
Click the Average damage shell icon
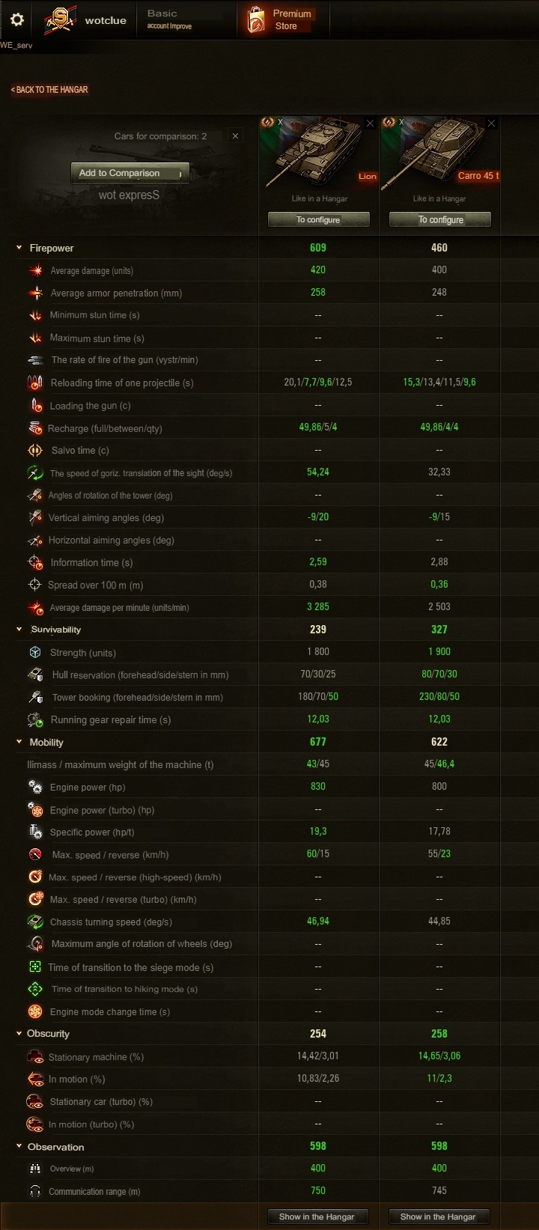[x=35, y=270]
